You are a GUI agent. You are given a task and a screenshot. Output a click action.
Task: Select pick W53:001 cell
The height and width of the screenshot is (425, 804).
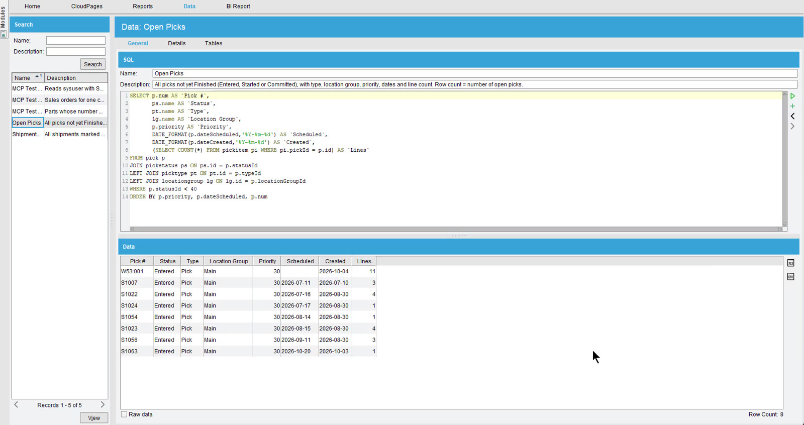137,271
